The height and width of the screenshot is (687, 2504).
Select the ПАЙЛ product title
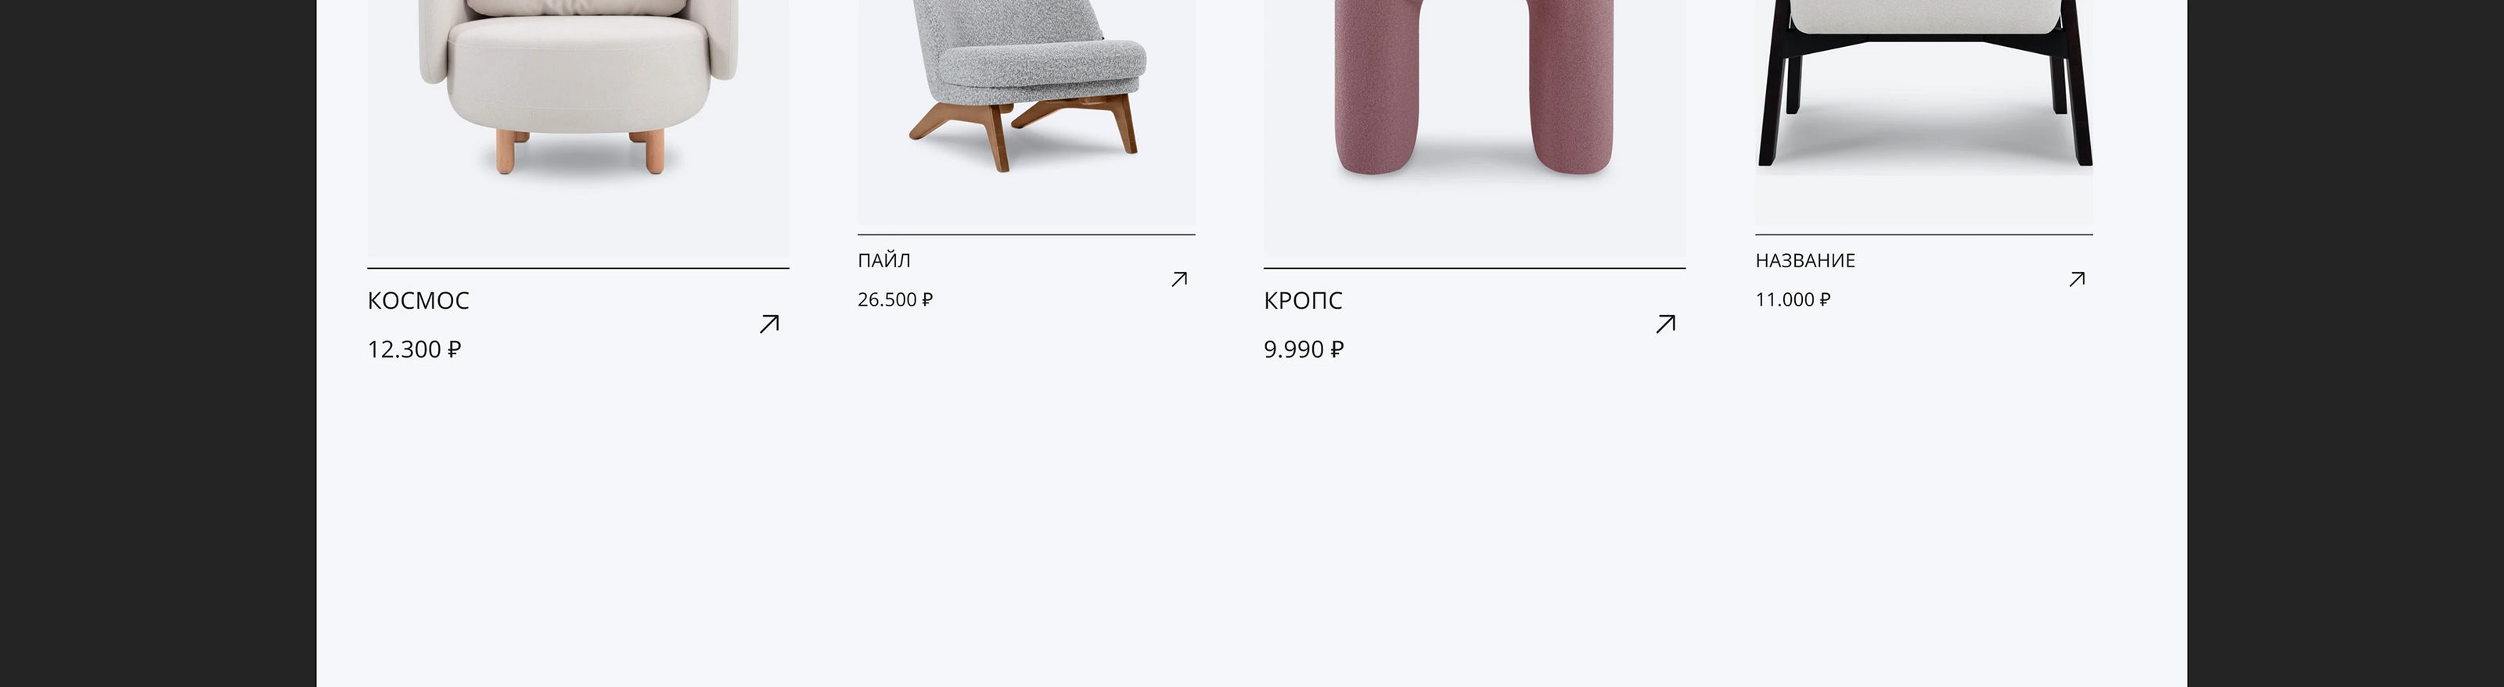coord(883,260)
